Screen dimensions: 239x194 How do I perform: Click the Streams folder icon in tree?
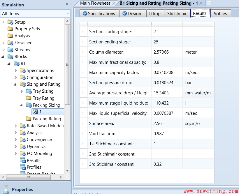[10, 50]
